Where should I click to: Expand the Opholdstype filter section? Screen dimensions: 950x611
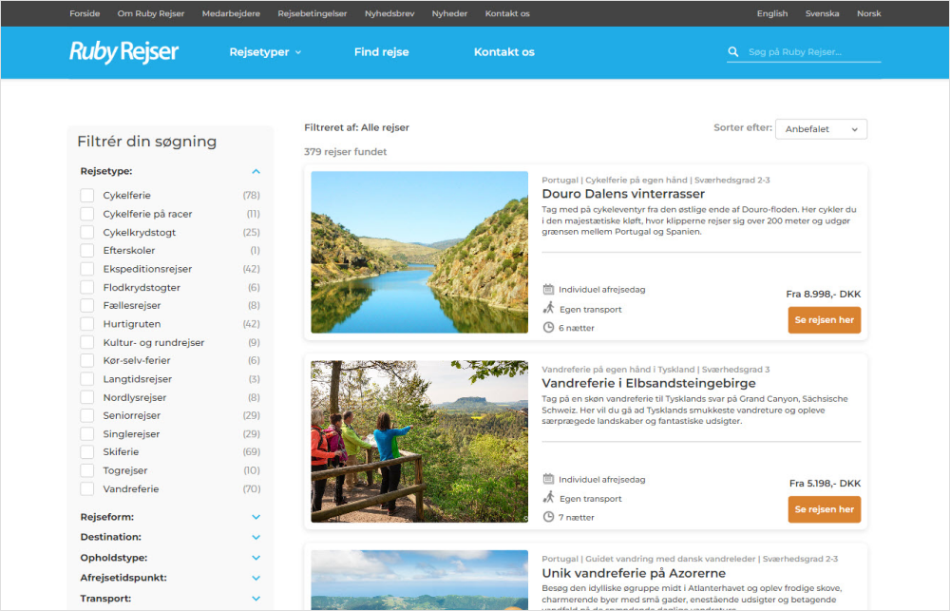click(256, 558)
